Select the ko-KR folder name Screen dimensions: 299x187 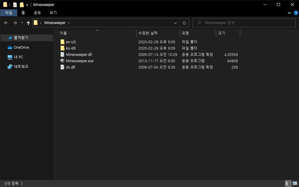click(x=71, y=48)
